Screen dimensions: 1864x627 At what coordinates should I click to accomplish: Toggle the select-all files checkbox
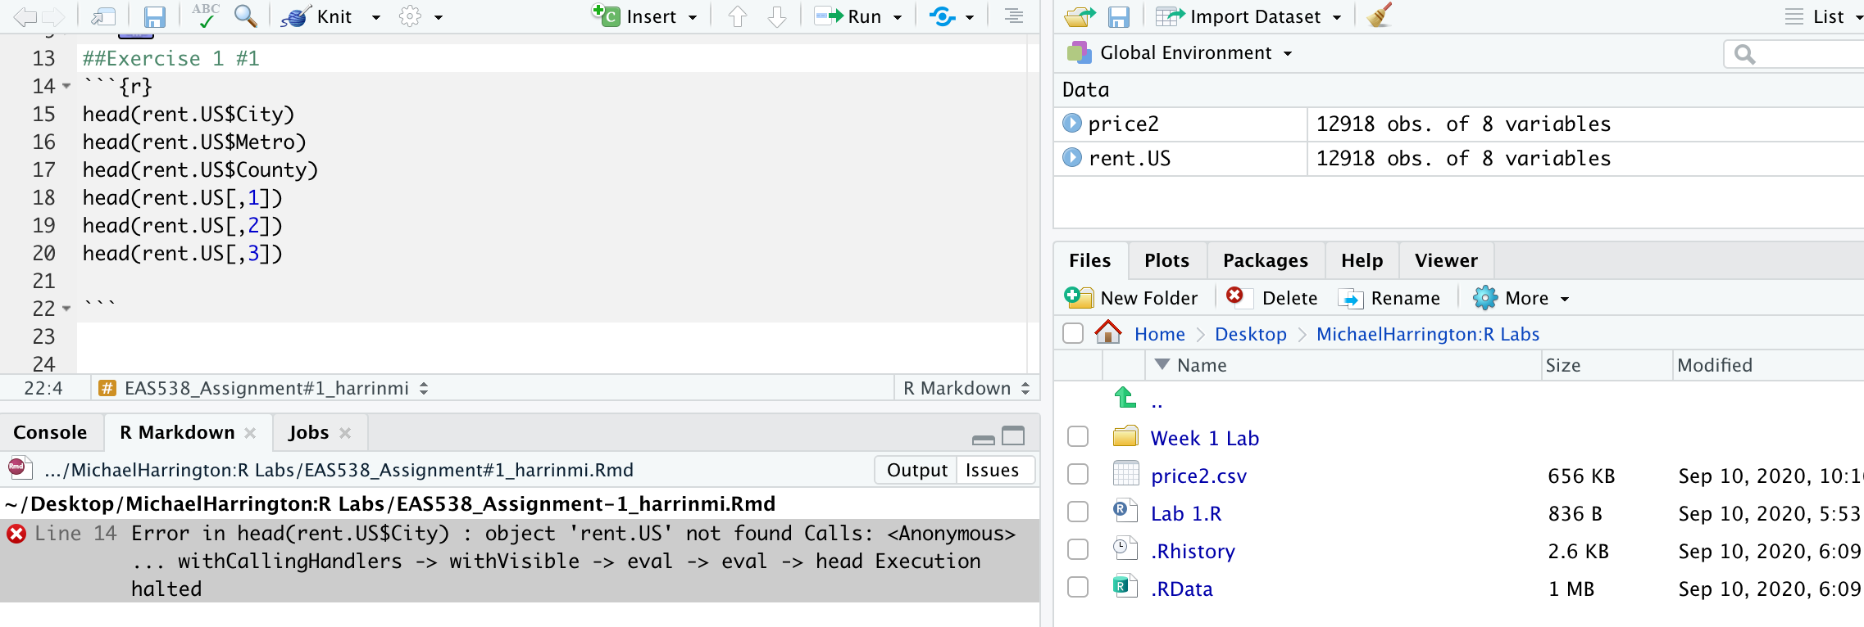coord(1073,333)
